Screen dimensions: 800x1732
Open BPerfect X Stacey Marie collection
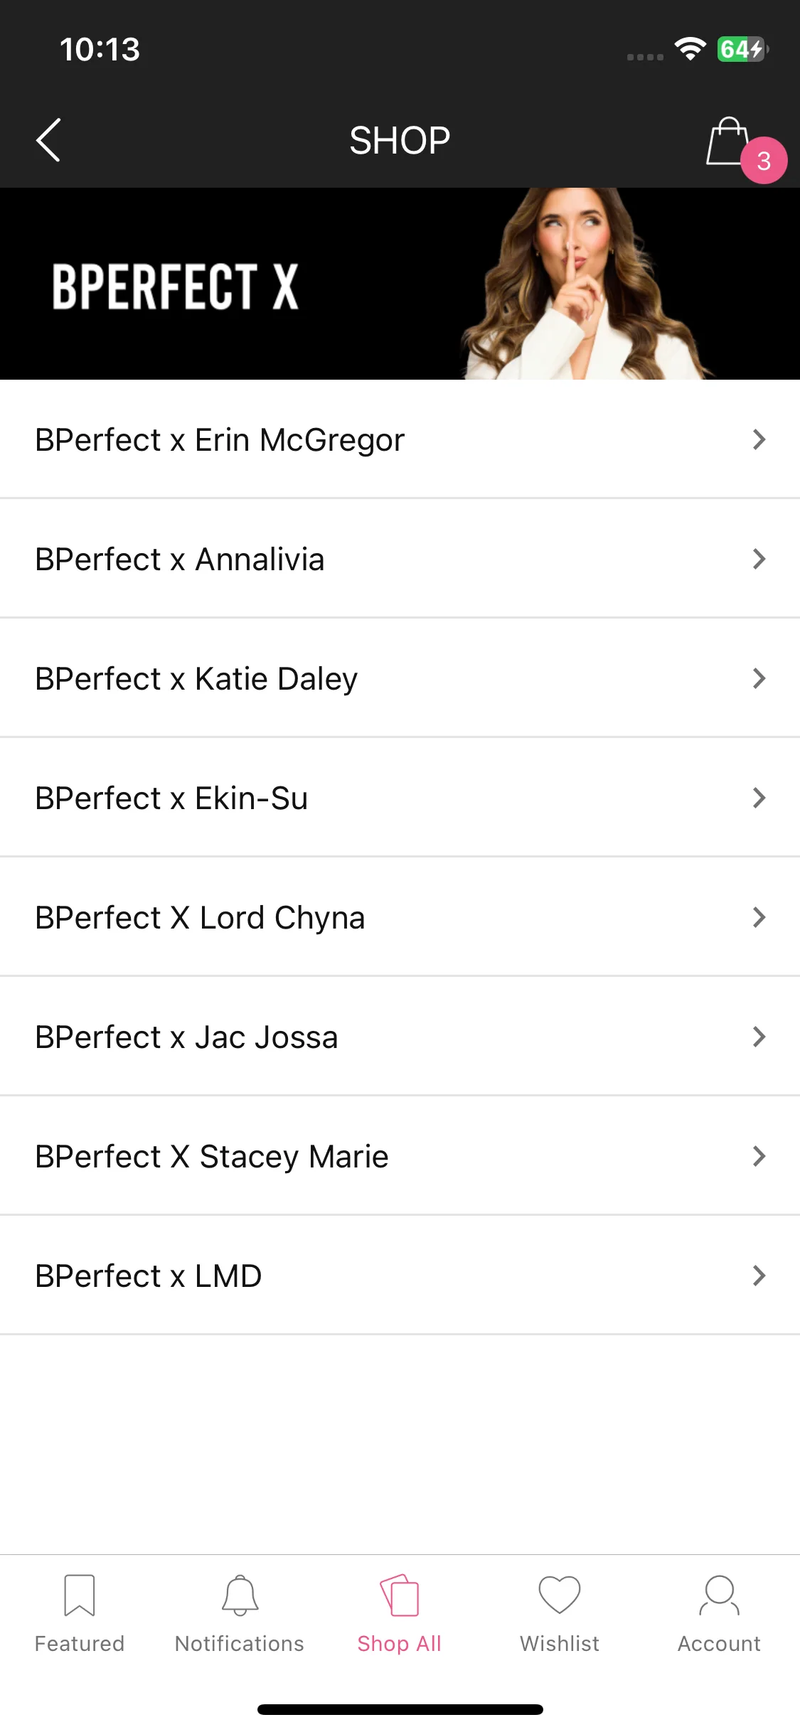click(x=400, y=1156)
